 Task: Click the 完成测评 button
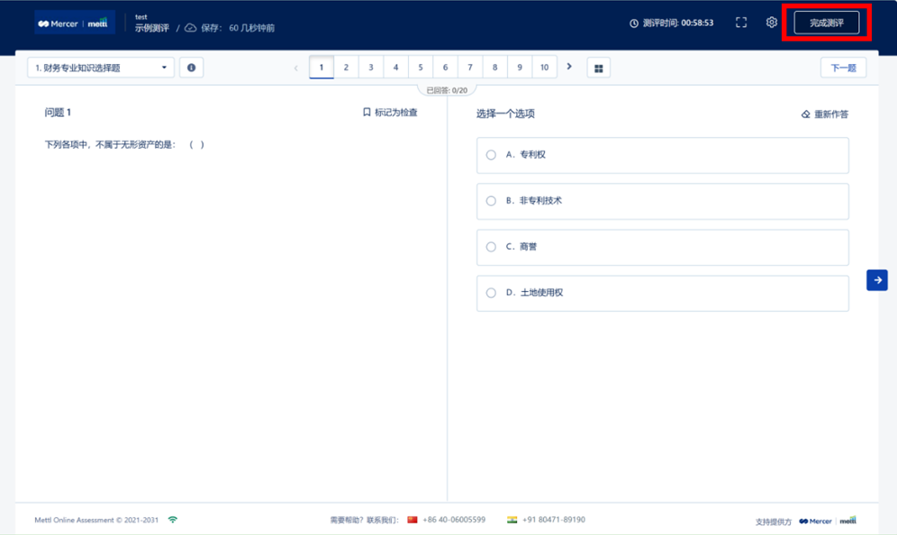coord(826,23)
